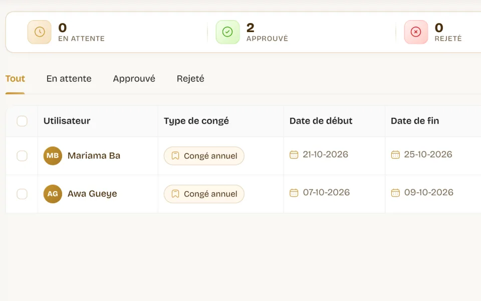The image size is (481, 301).
Task: Click the REJETÉ counter label
Action: tap(448, 39)
